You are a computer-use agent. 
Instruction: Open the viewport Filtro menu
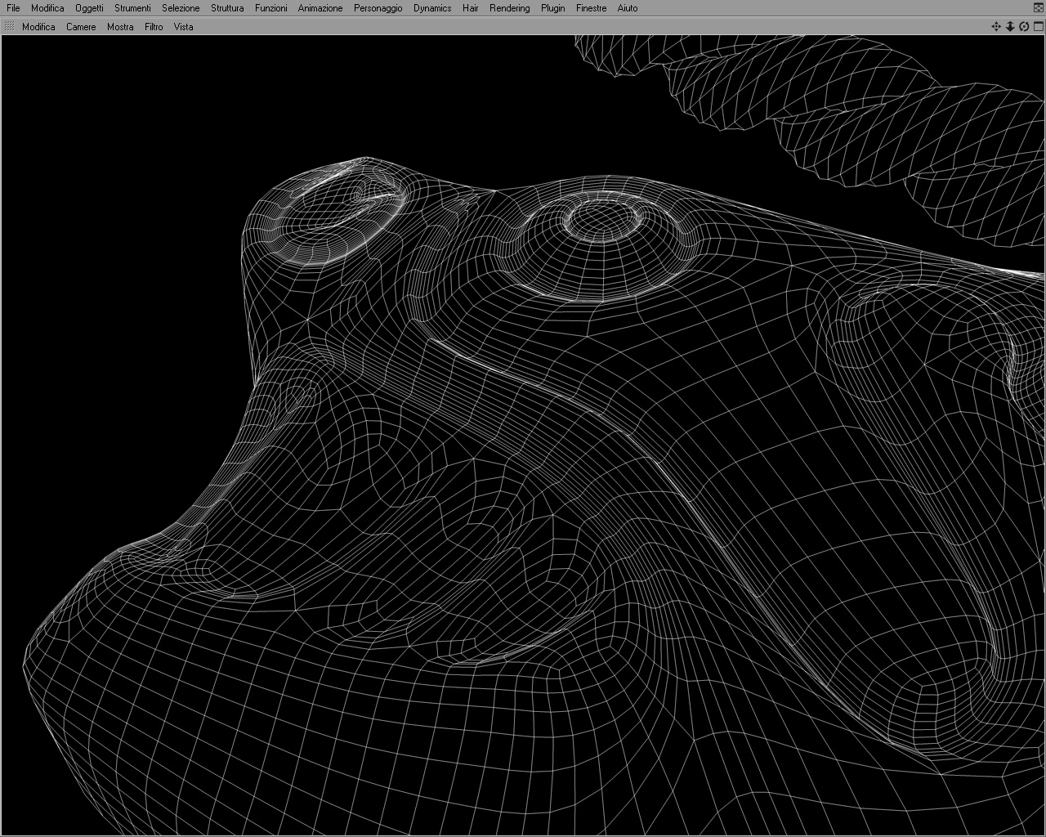154,27
